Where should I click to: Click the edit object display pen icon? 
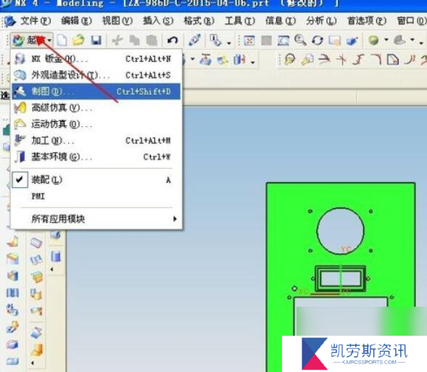coord(195,40)
